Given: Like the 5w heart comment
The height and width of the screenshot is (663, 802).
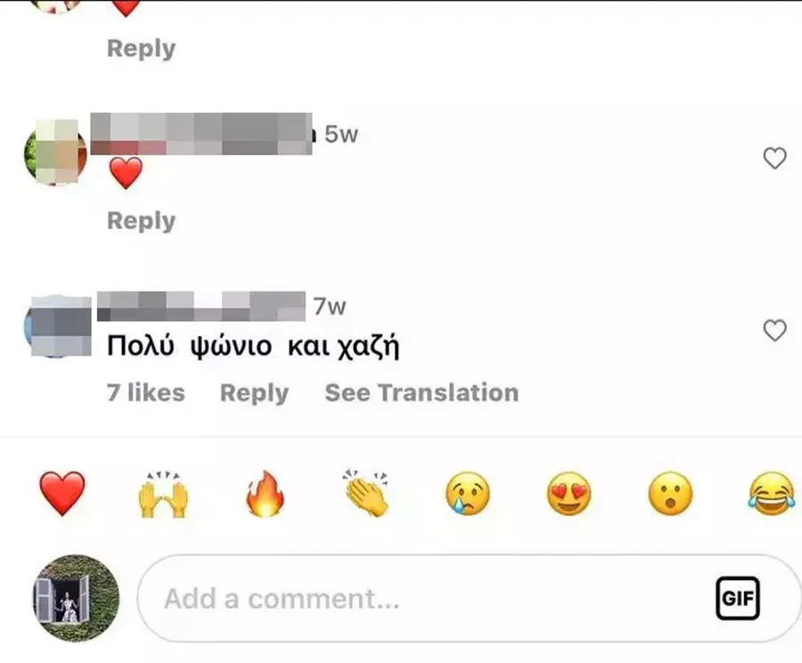Looking at the screenshot, I should click(x=775, y=158).
